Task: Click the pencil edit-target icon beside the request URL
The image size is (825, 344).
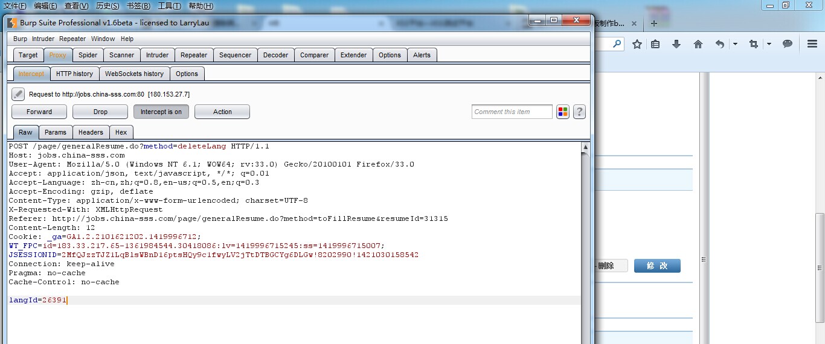Action: click(18, 94)
